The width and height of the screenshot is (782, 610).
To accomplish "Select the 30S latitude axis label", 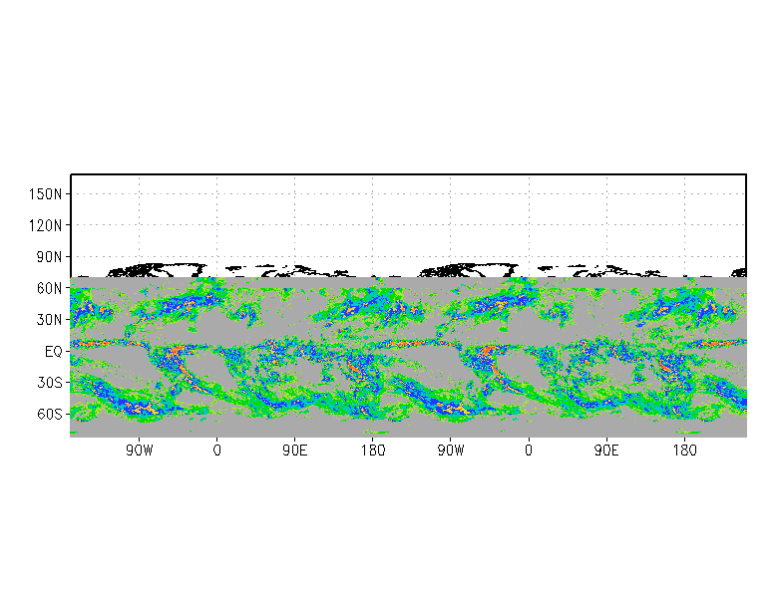I will 50,383.
